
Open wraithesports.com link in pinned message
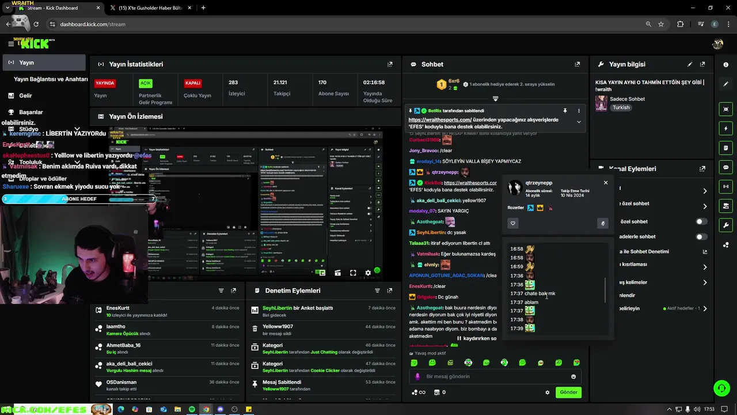click(x=440, y=120)
